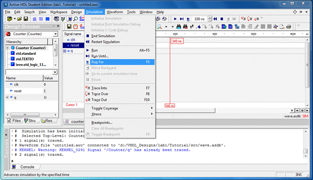
Task: Choose Run For in Simulation menu
Action: [120, 62]
